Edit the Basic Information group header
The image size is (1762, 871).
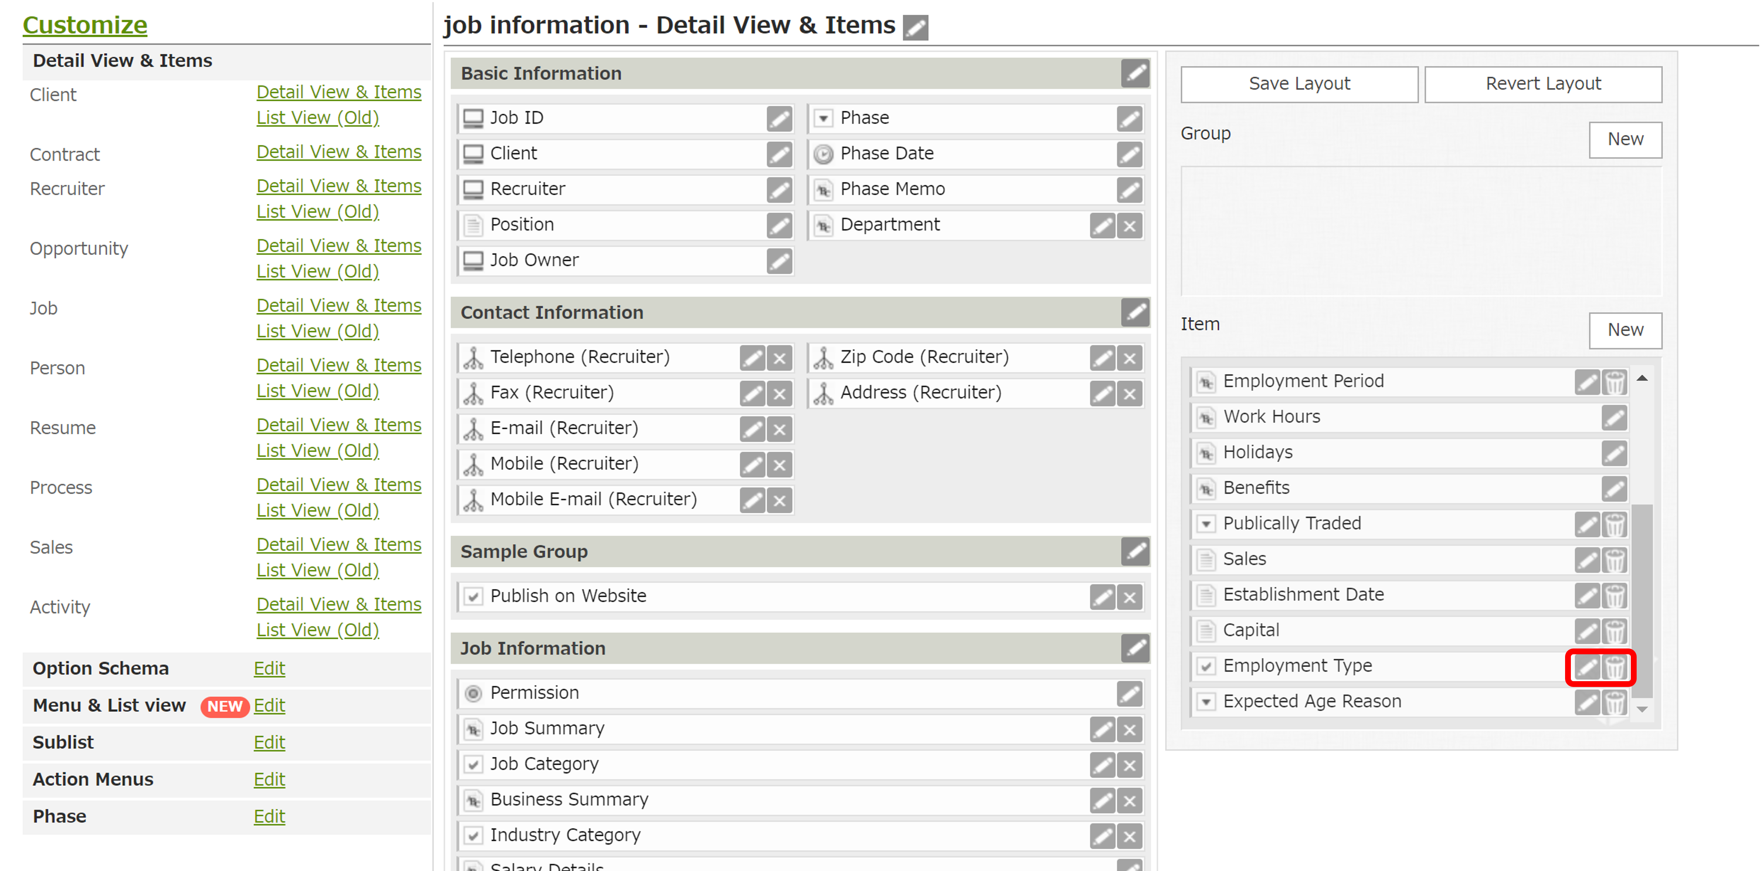[1135, 73]
